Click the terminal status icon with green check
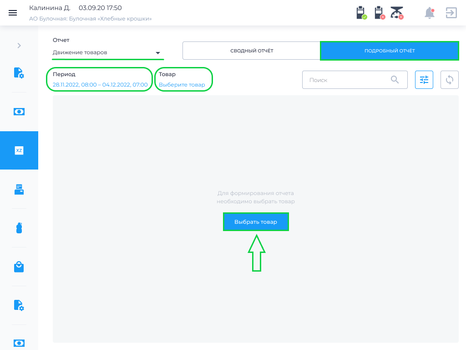Screen dimensions: 466x350 (361, 13)
